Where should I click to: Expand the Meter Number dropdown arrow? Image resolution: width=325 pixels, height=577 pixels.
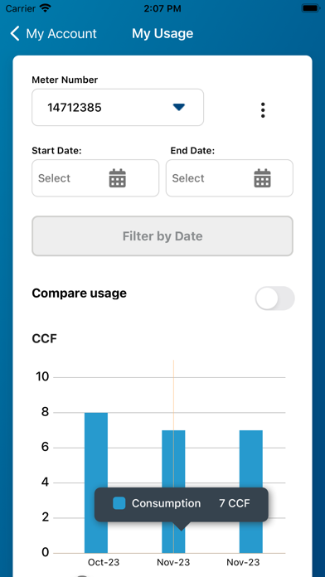click(x=179, y=107)
